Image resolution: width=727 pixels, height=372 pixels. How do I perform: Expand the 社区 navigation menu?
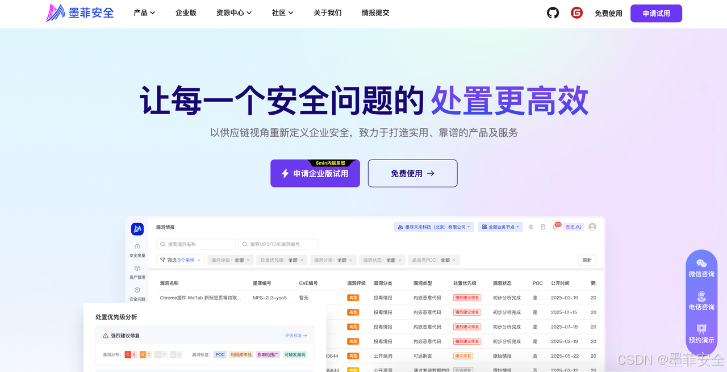tap(283, 12)
